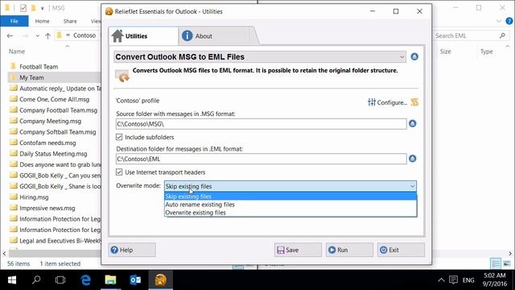Browse for the source MSG folder
This screenshot has width=515, height=290.
413,123
